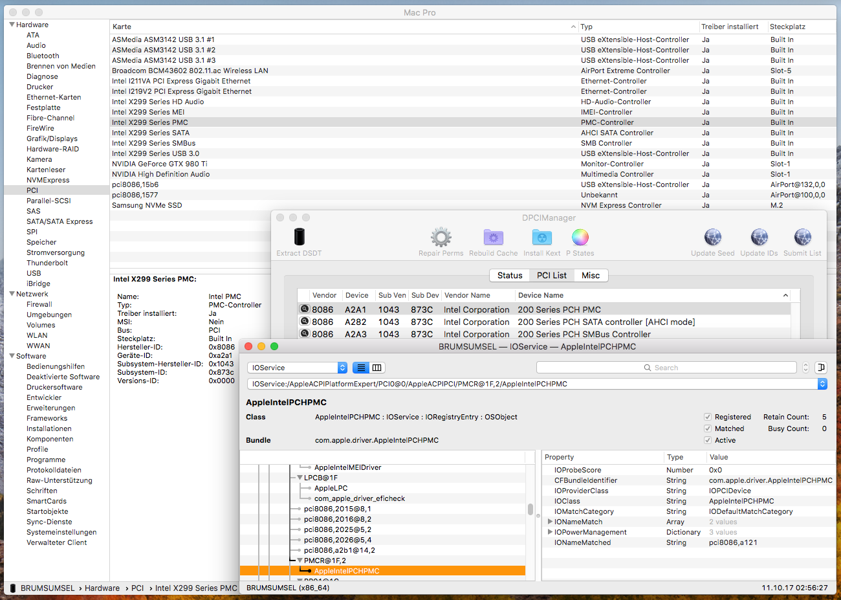Viewport: 841px width, 600px height.
Task: Toggle the Active checkbox
Action: pyautogui.click(x=708, y=440)
